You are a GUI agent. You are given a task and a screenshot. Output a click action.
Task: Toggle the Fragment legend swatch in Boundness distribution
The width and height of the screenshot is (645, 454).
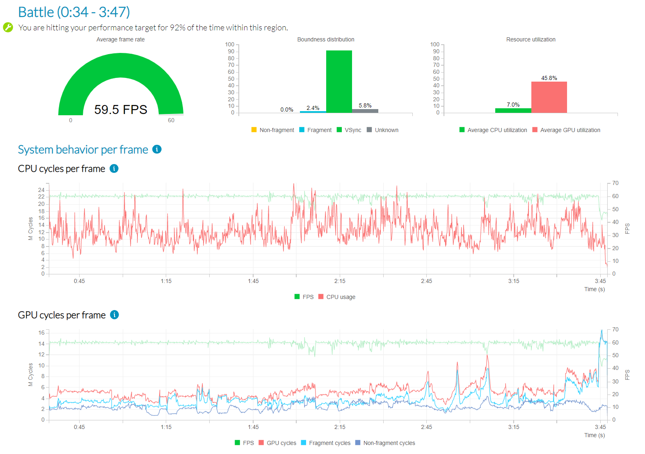[x=302, y=130]
